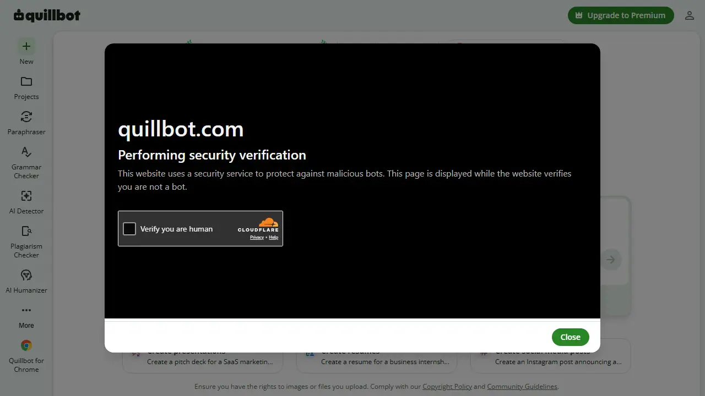Image resolution: width=705 pixels, height=396 pixels.
Task: Click the Performing security verification heading
Action: [212, 155]
